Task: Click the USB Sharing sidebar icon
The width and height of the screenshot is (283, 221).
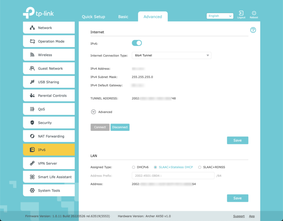Action: tap(32, 82)
